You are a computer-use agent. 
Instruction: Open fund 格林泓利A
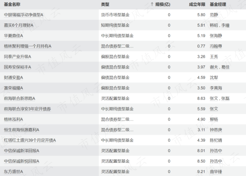coord(14,119)
